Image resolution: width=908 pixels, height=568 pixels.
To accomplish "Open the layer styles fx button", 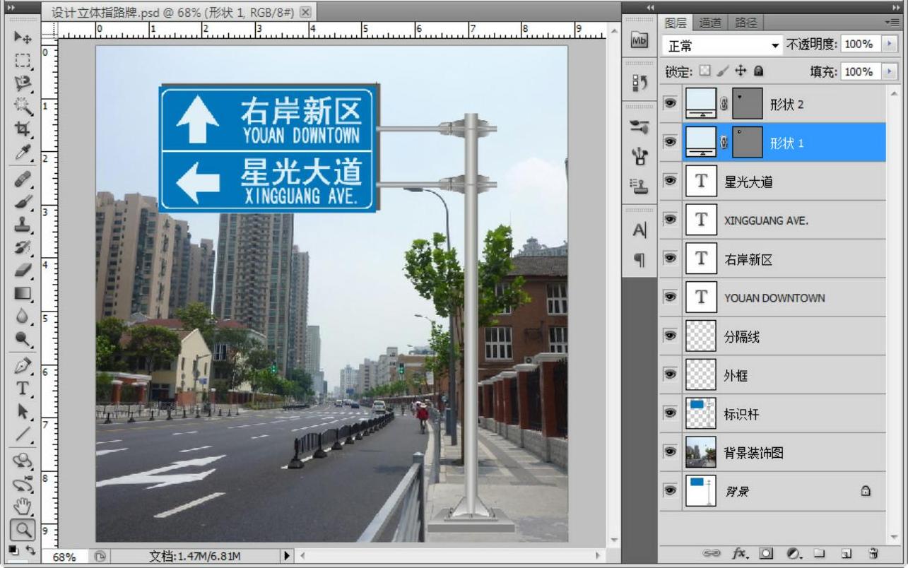I will (739, 553).
